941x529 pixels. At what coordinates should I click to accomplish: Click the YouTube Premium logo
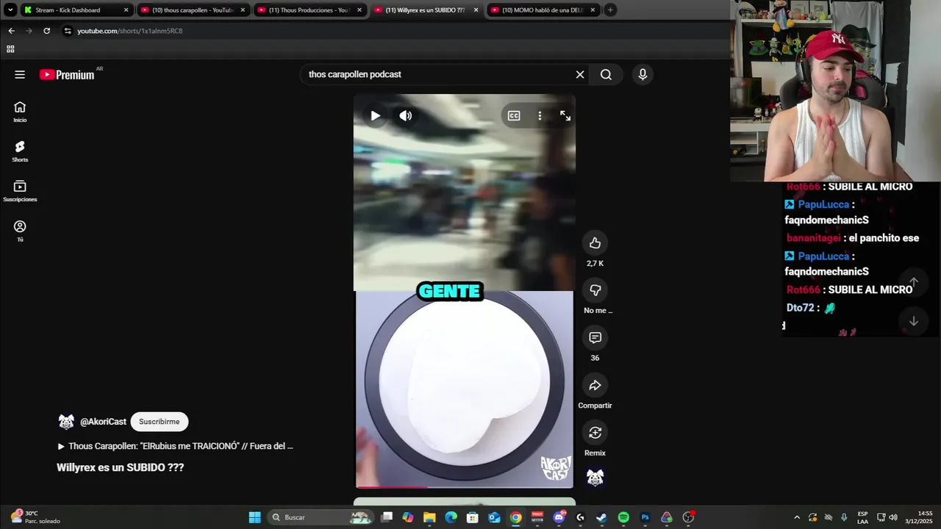(x=67, y=74)
